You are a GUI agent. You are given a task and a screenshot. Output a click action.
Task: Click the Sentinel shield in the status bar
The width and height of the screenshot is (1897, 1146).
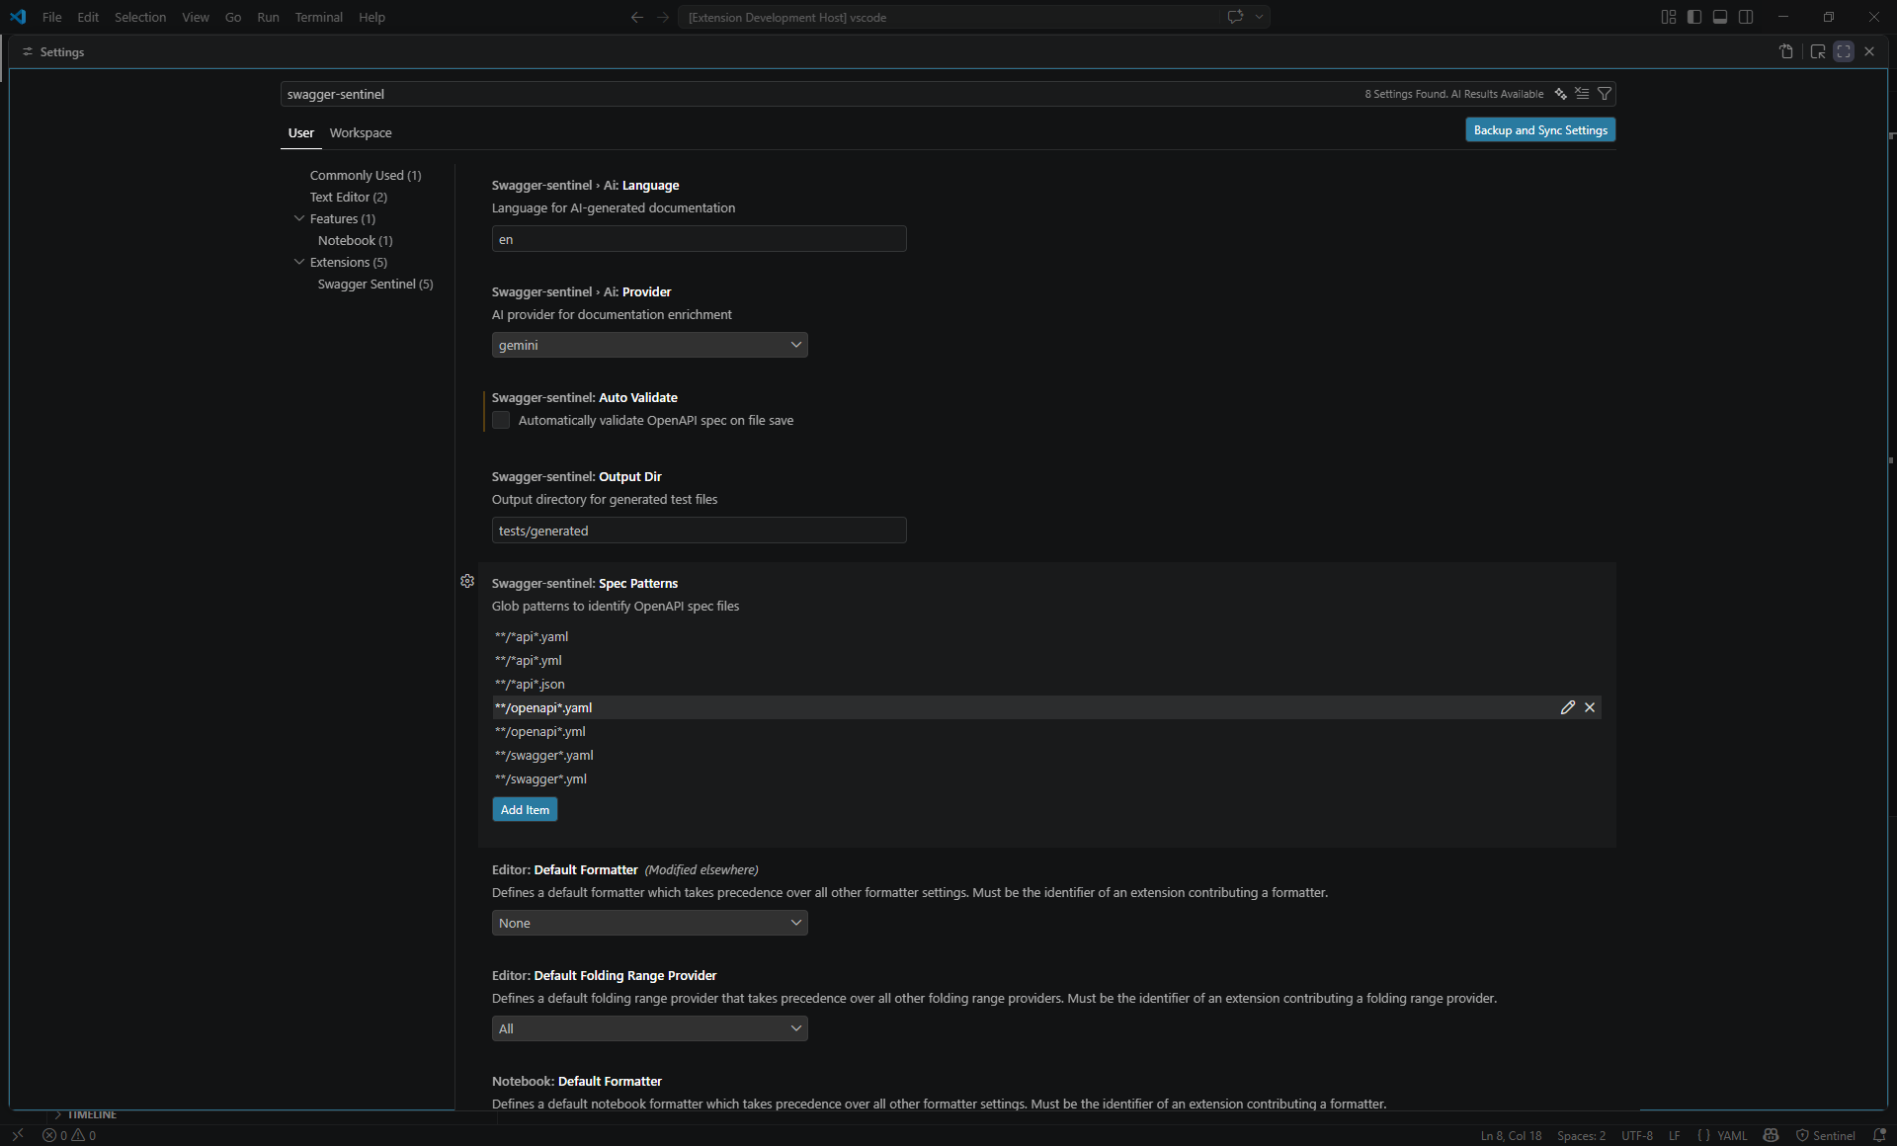[1827, 1135]
